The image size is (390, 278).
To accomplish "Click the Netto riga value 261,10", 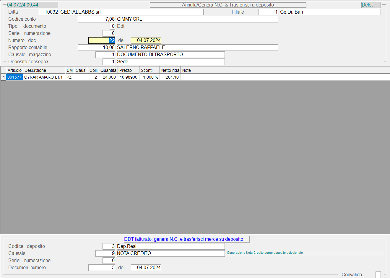I will [170, 77].
